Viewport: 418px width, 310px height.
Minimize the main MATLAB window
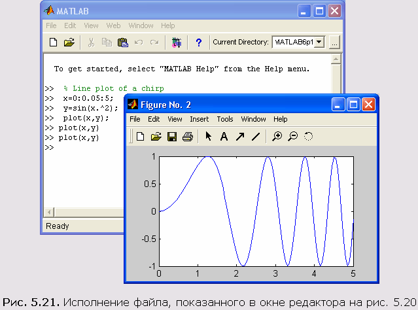click(304, 11)
